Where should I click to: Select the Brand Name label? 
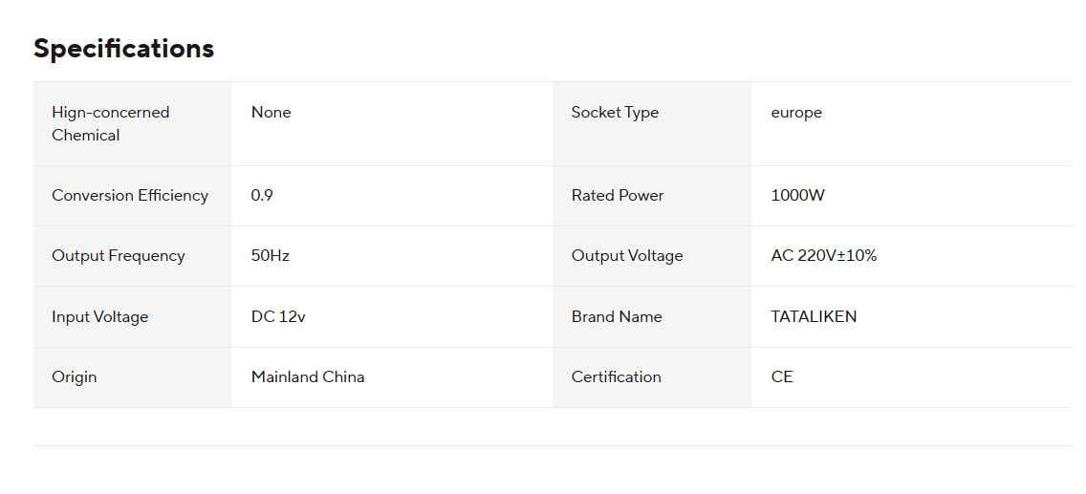point(618,317)
